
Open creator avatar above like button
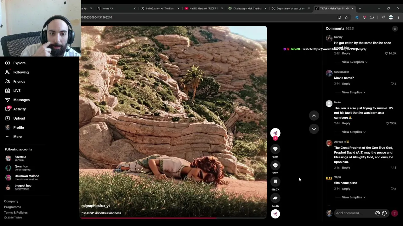click(275, 132)
